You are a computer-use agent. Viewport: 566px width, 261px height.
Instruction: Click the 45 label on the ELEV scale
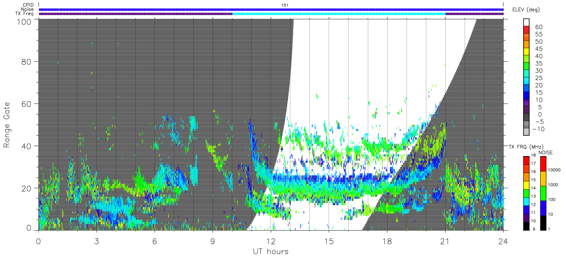pyautogui.click(x=538, y=49)
